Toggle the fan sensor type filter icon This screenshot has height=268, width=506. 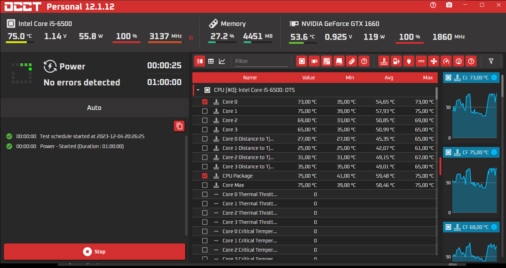(433, 61)
